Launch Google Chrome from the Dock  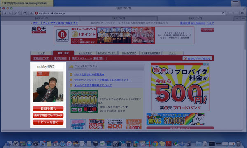(x=155, y=143)
